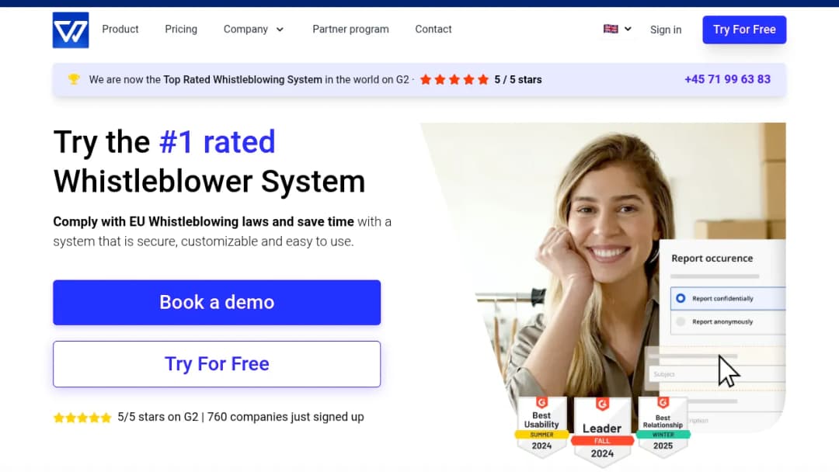Viewport: 839px width, 472px height.
Task: Click the 760 companies just signed up text
Action: (286, 417)
